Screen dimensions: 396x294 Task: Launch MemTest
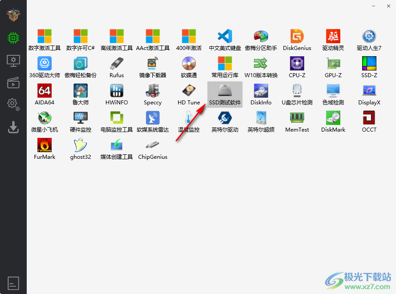point(297,122)
